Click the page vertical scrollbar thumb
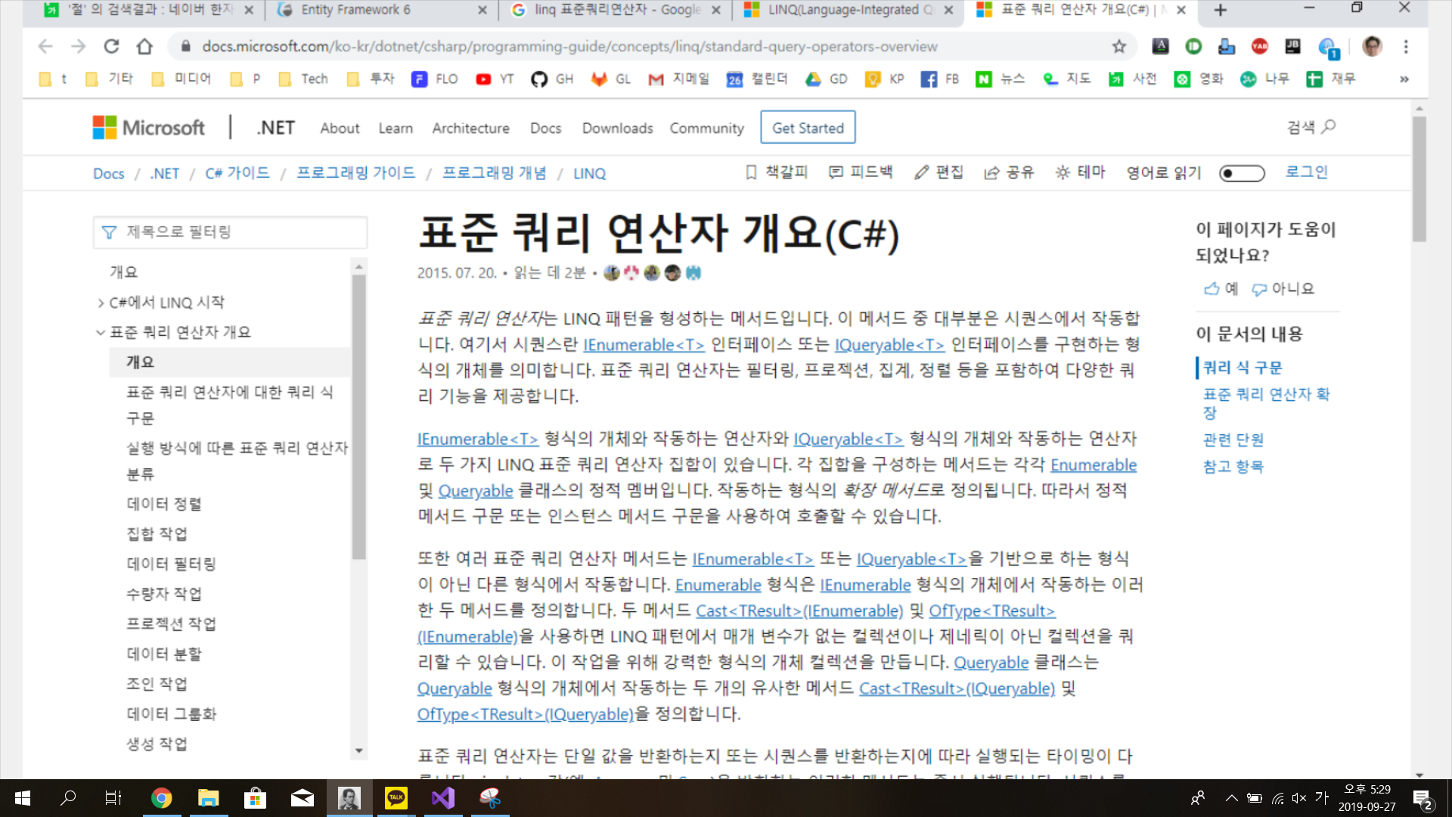 tap(1419, 179)
